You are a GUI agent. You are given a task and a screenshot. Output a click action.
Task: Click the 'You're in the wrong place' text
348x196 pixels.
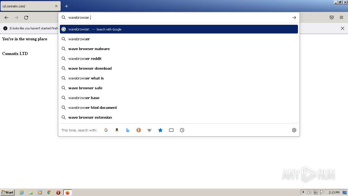(x=25, y=39)
